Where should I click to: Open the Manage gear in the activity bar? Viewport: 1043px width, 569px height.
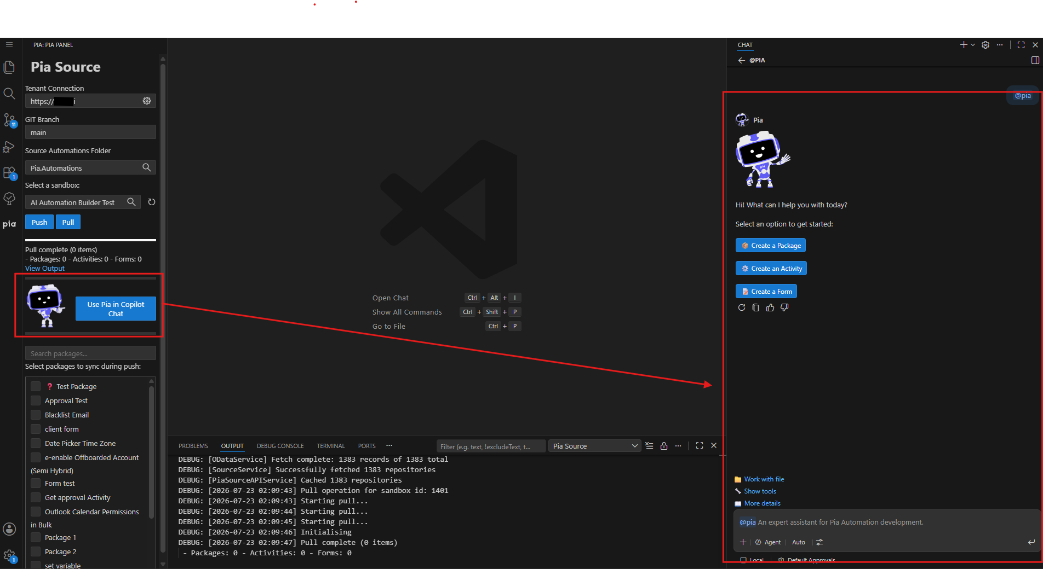pyautogui.click(x=9, y=556)
